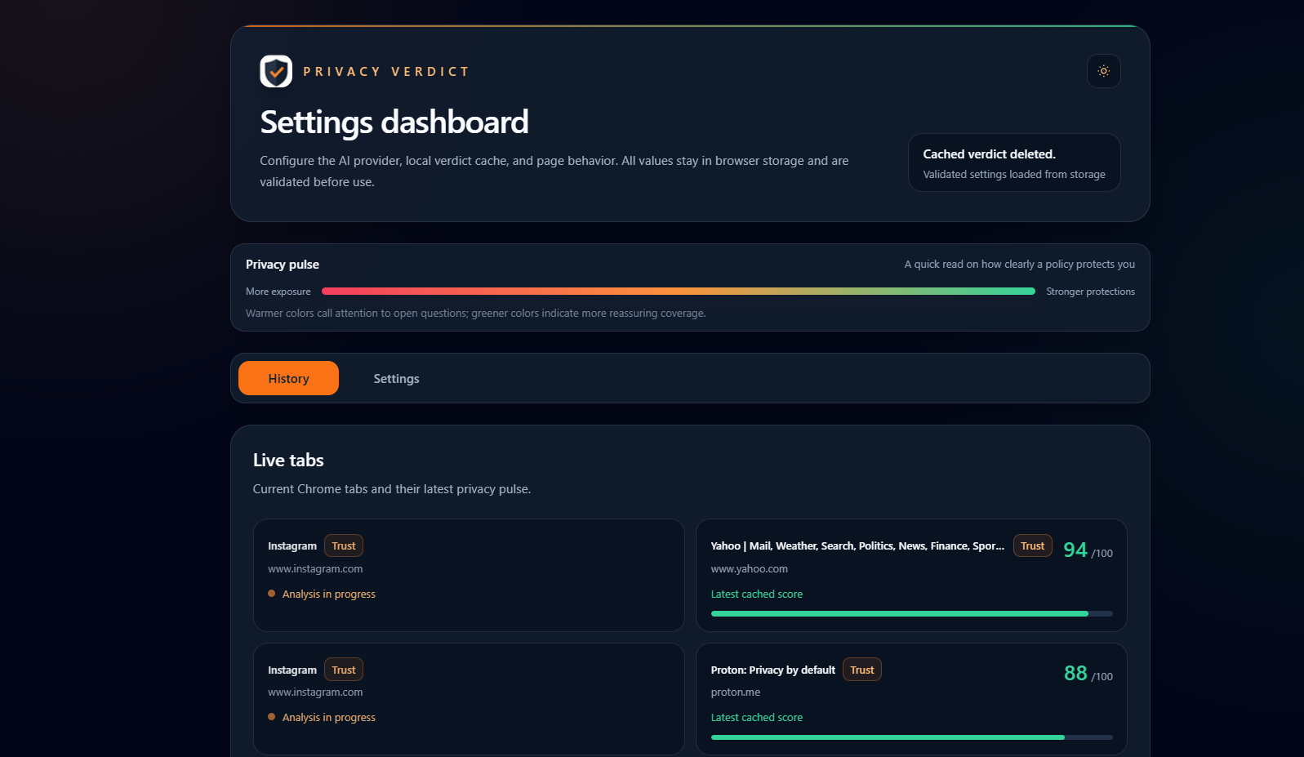
Task: Click the PRIVACY VERDICT brand text
Action: [386, 72]
